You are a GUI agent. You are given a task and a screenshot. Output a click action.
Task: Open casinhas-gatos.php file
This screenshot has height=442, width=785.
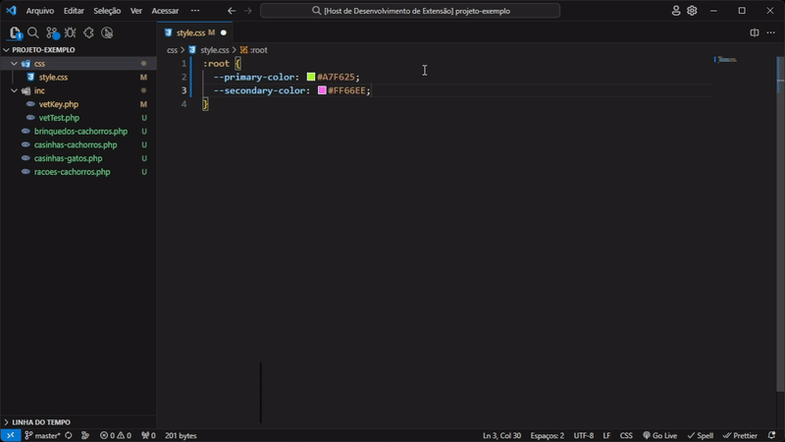(68, 158)
